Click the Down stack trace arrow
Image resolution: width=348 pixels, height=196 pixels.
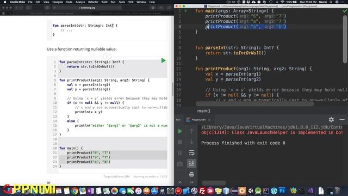tap(191, 142)
